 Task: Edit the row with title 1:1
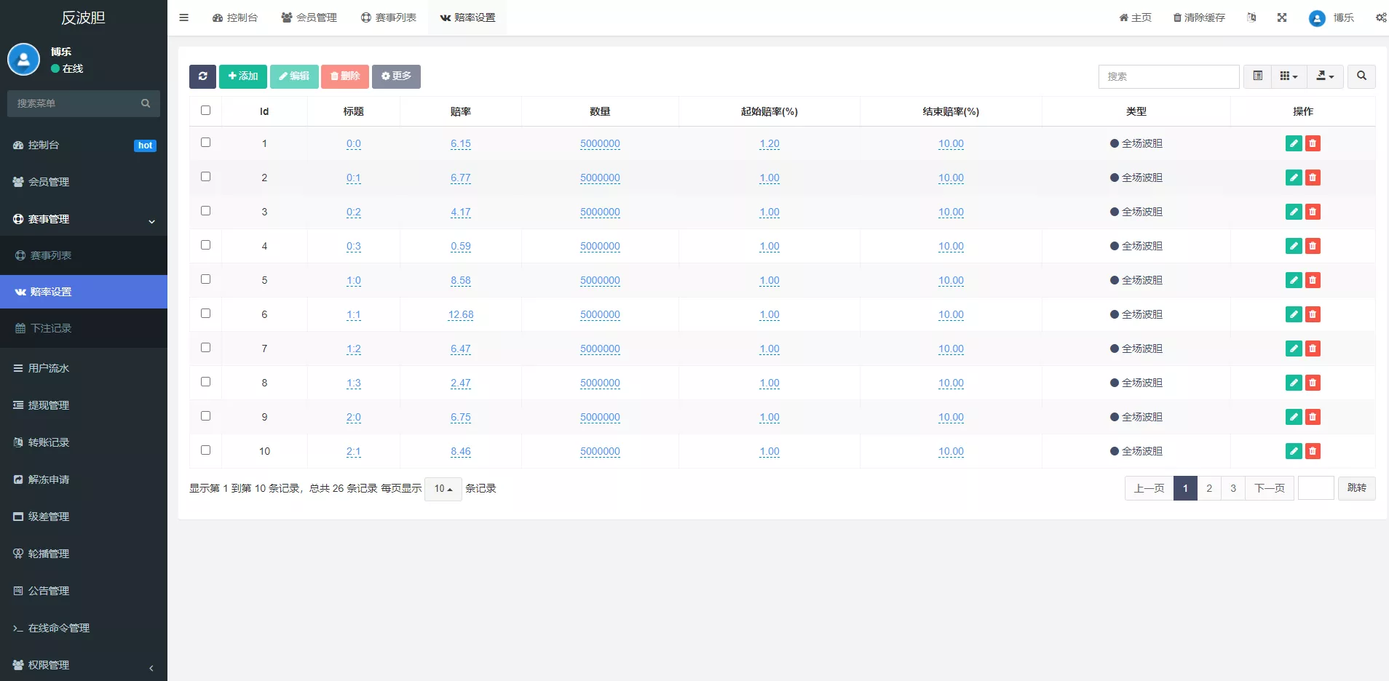1293,314
